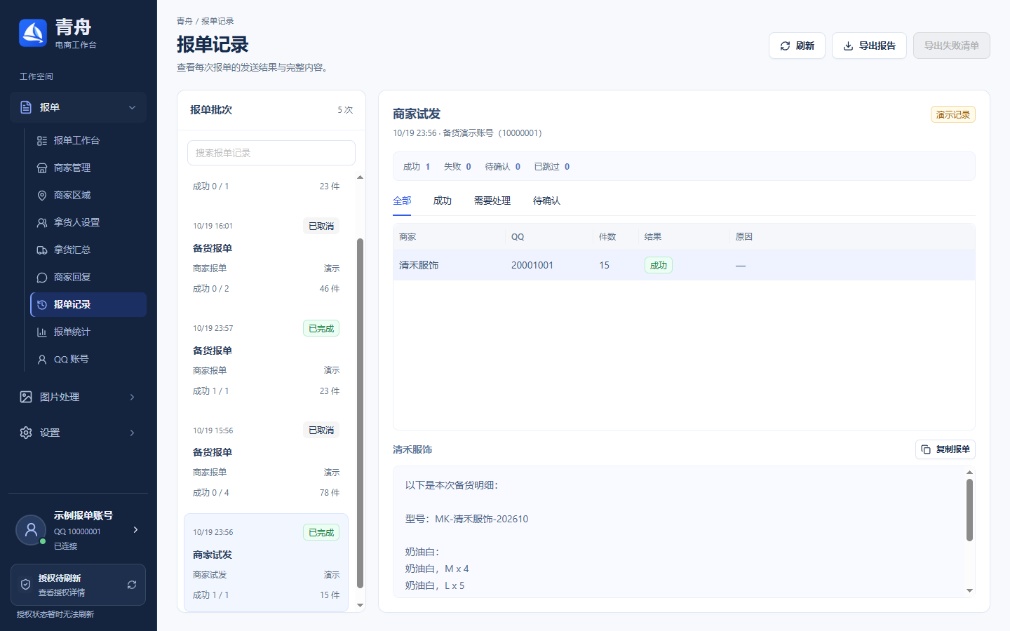Select the 10/19 15:56 备货报单 batch
The width and height of the screenshot is (1010, 631).
(x=266, y=461)
